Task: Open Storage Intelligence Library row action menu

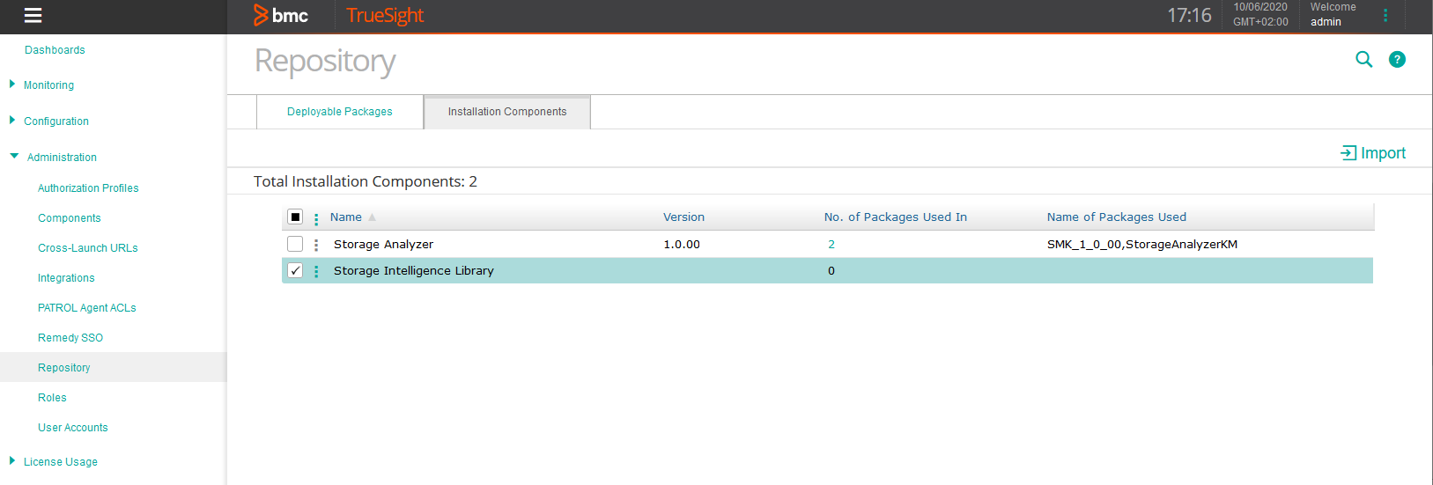Action: click(316, 271)
